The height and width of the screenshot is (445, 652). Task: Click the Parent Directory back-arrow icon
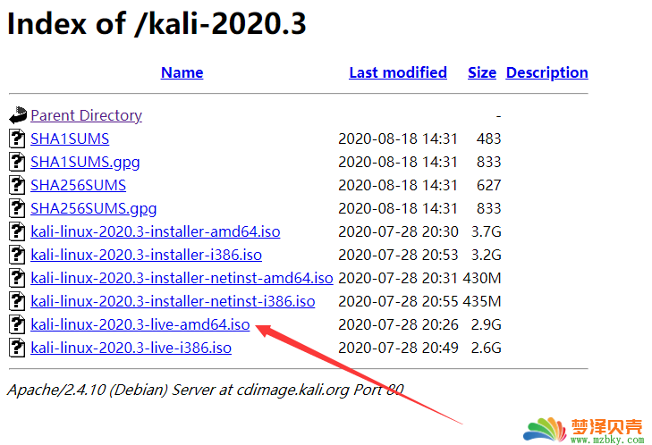pyautogui.click(x=18, y=115)
